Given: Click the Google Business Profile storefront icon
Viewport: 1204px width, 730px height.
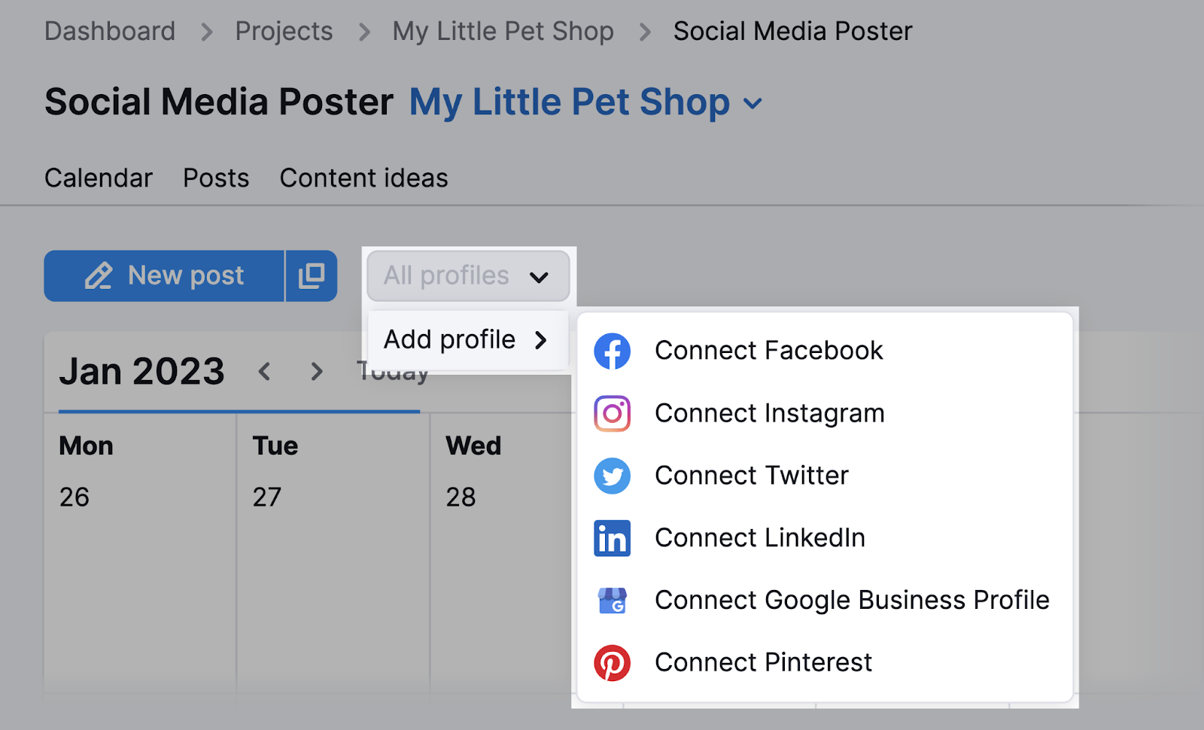Looking at the screenshot, I should (613, 600).
